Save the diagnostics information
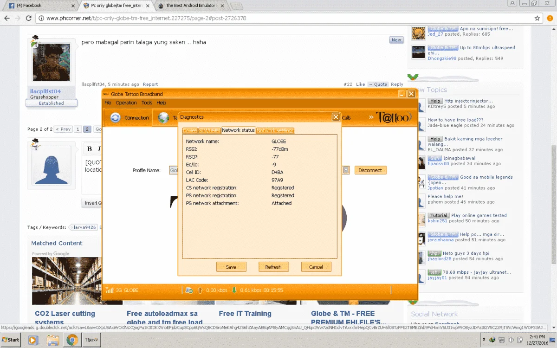The height and width of the screenshot is (348, 557). pyautogui.click(x=231, y=267)
